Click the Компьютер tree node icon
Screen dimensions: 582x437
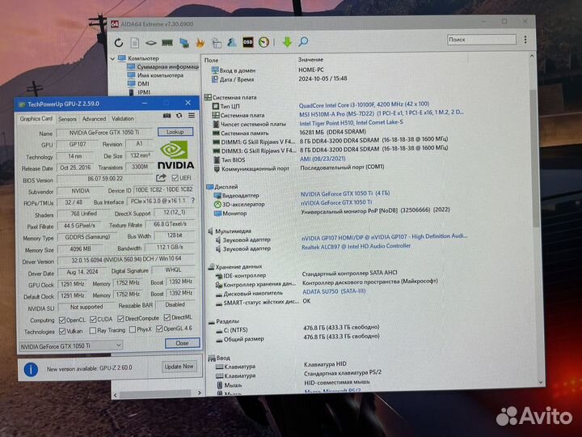click(122, 58)
